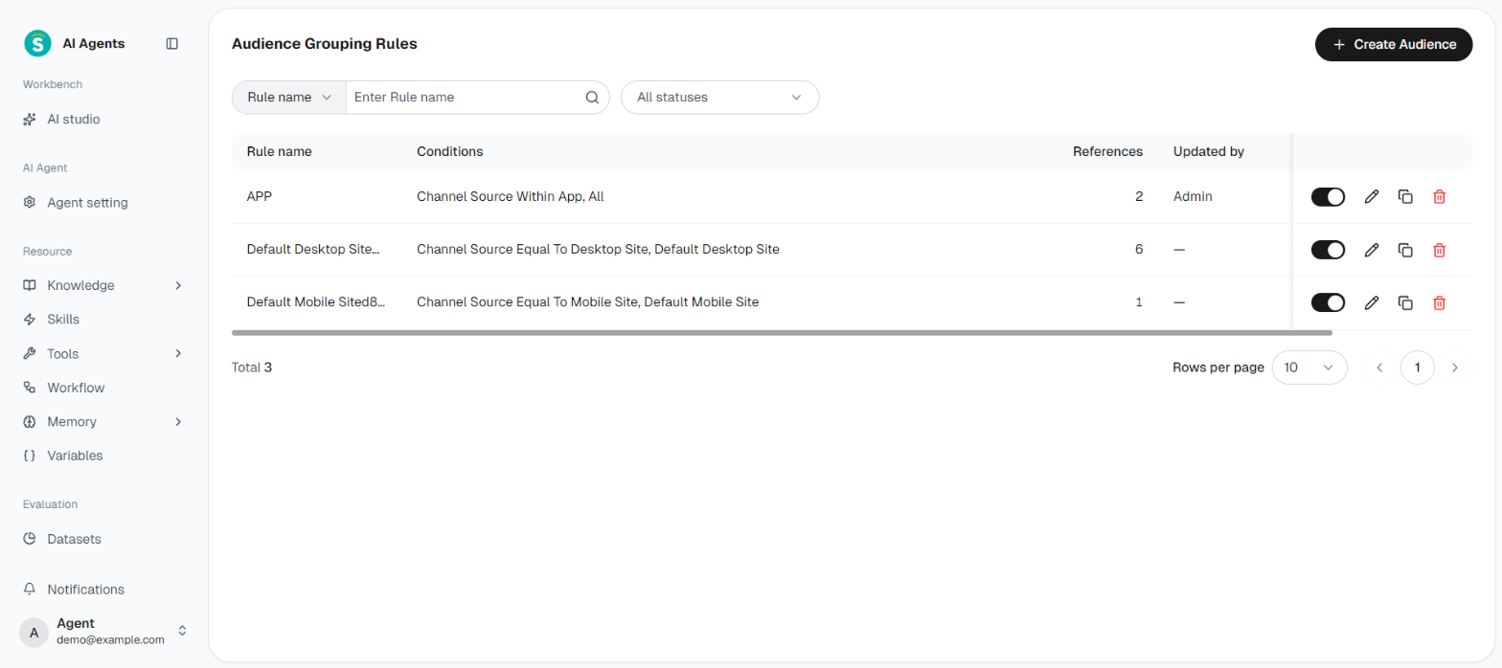Image resolution: width=1502 pixels, height=668 pixels.
Task: Collapse the sidebar panel icon
Action: click(x=172, y=43)
